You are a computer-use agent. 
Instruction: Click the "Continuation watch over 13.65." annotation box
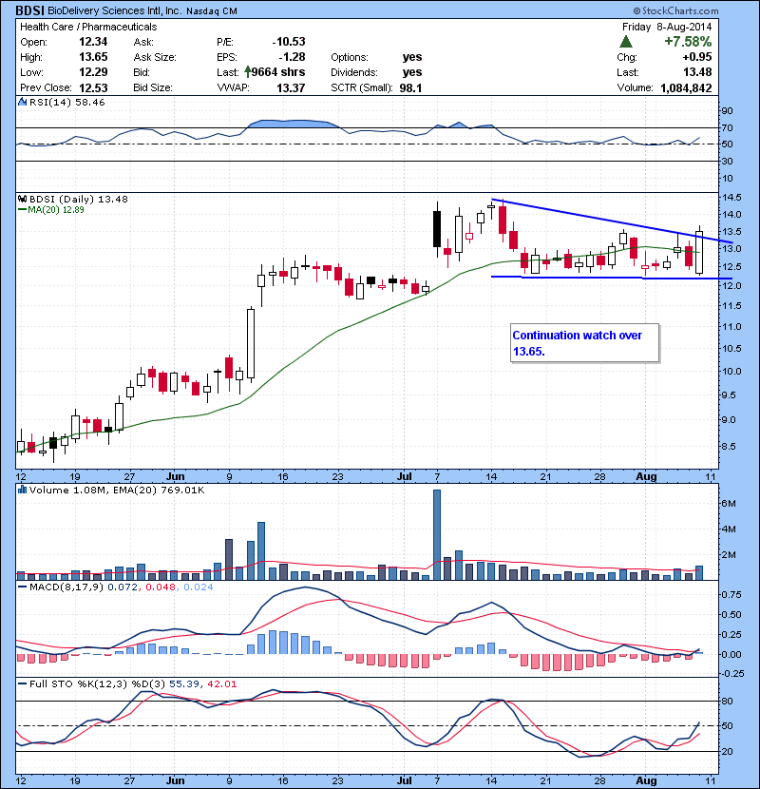coord(584,343)
